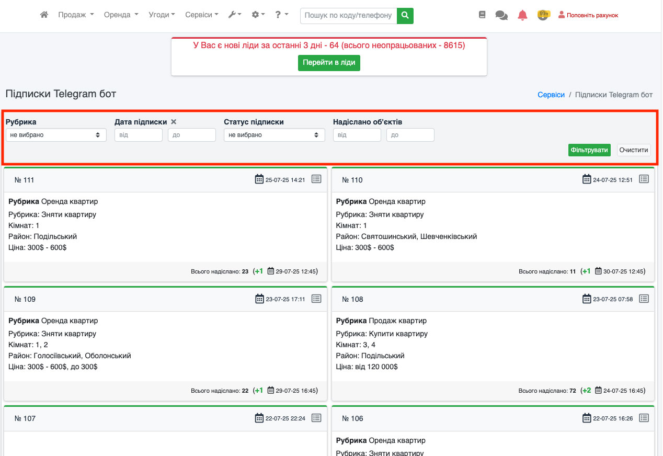
Task: Open the Продаж menu
Action: coord(76,15)
